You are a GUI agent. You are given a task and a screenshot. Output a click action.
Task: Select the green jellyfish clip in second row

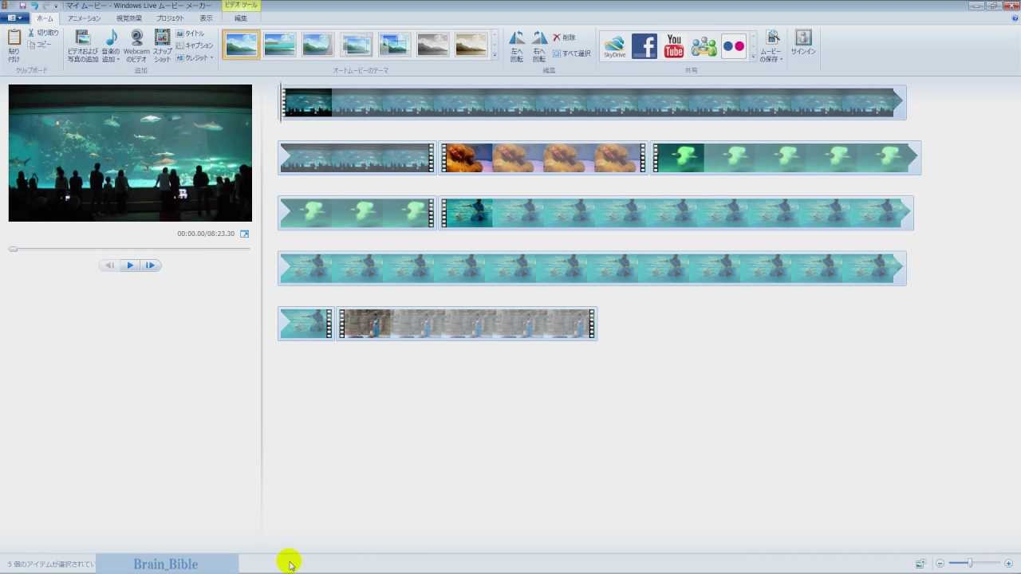(786, 158)
